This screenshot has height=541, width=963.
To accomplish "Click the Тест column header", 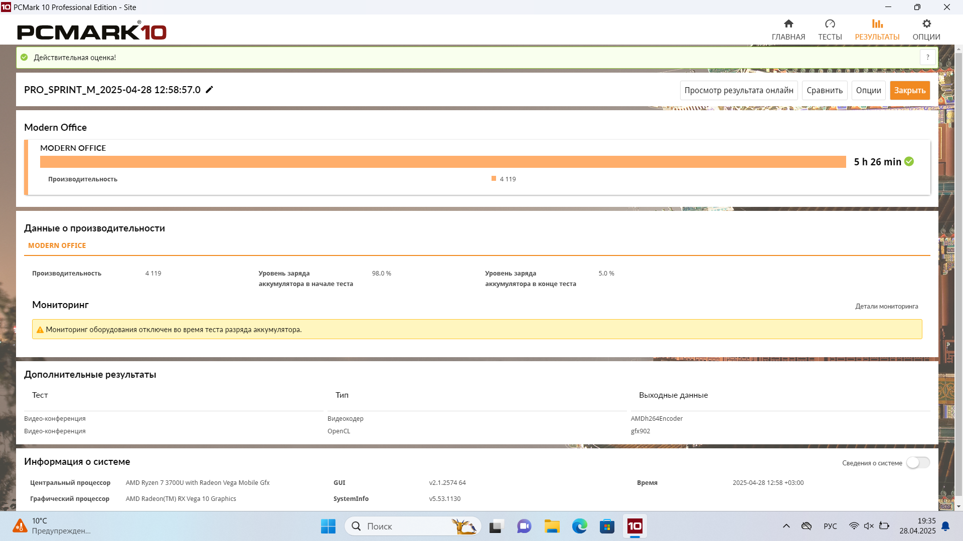I will coord(40,395).
